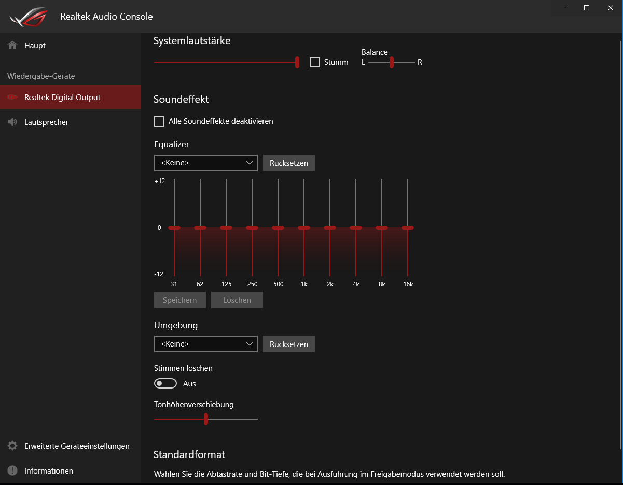
Task: Click the vertical scrollbar on the right
Action: click(620, 245)
